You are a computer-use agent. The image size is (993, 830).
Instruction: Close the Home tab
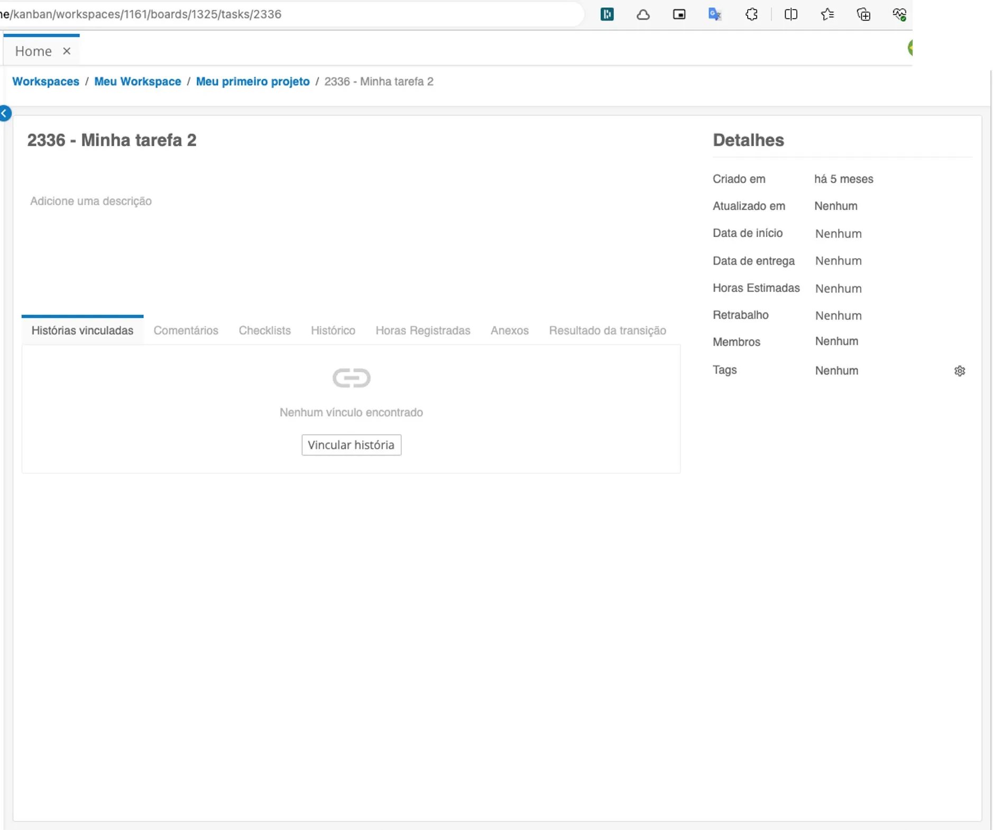point(67,51)
